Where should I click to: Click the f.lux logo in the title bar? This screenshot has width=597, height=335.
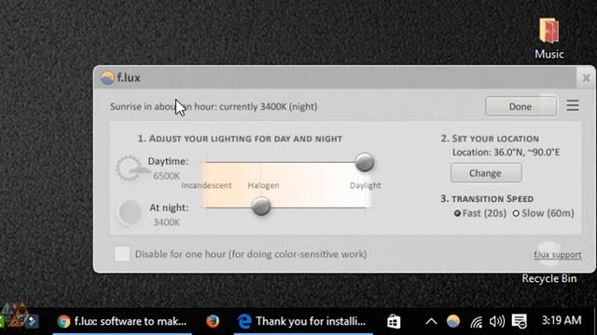107,77
